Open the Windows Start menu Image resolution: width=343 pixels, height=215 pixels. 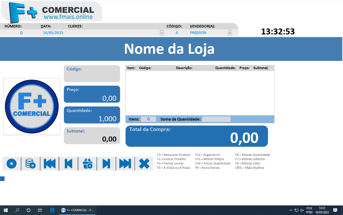pos(6,210)
